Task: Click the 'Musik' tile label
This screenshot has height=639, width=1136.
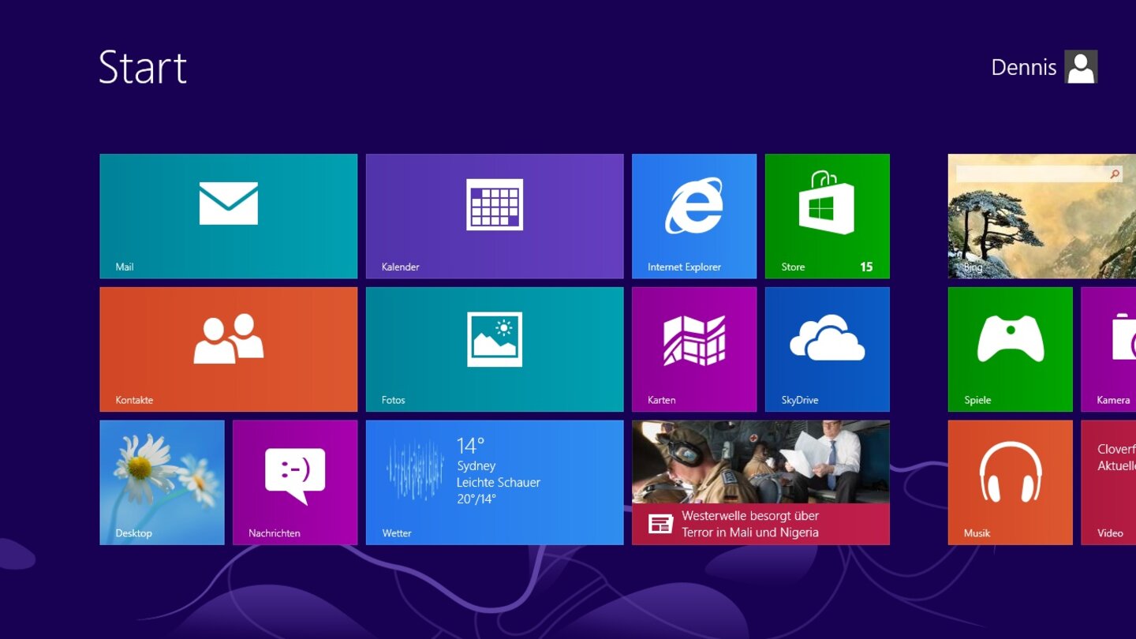Action: tap(977, 533)
